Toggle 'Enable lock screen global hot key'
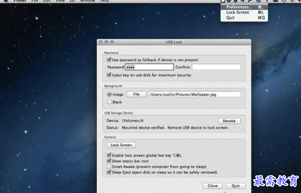The height and width of the screenshot is (193, 301). pyautogui.click(x=109, y=155)
